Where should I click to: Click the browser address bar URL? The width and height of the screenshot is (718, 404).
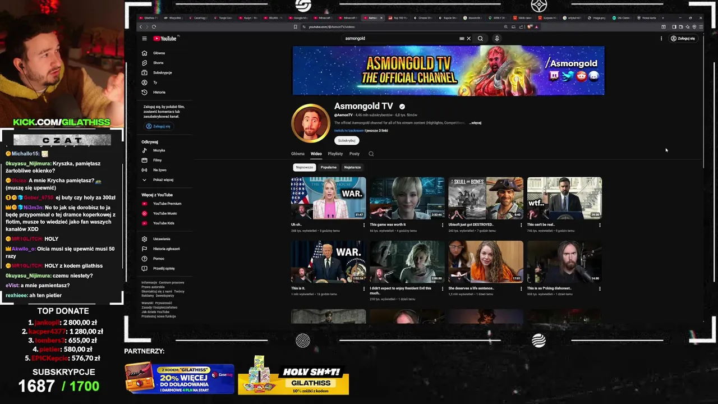click(x=332, y=27)
